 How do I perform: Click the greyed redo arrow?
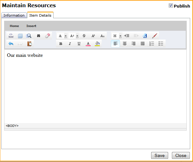pyautogui.click(x=20, y=44)
